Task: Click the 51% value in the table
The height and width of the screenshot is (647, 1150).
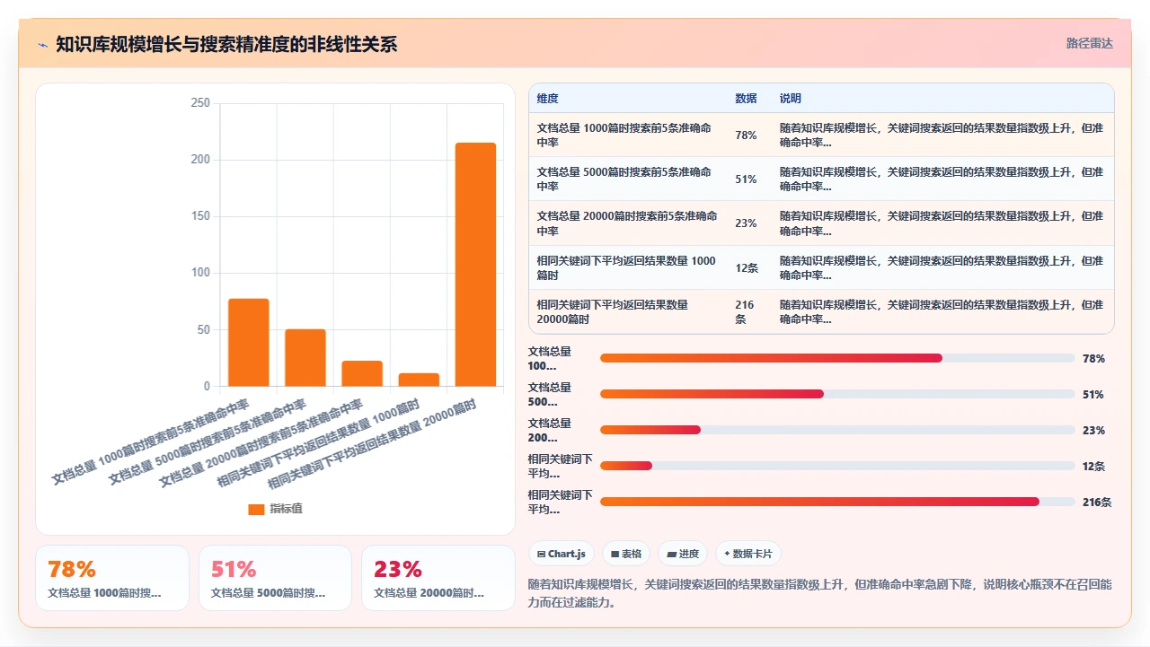Action: [x=746, y=179]
